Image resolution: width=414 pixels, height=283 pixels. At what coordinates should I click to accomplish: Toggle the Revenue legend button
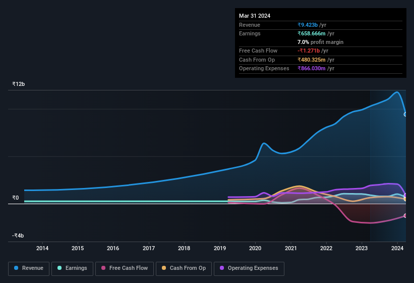tap(29, 268)
